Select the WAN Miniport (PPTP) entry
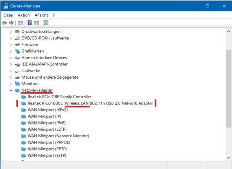232x169 pixels. [47, 149]
